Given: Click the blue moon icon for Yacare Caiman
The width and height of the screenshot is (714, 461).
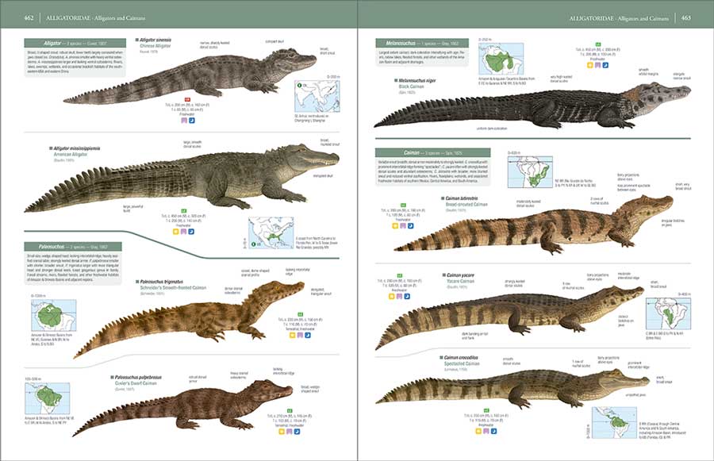Looking at the screenshot, I should [407, 297].
